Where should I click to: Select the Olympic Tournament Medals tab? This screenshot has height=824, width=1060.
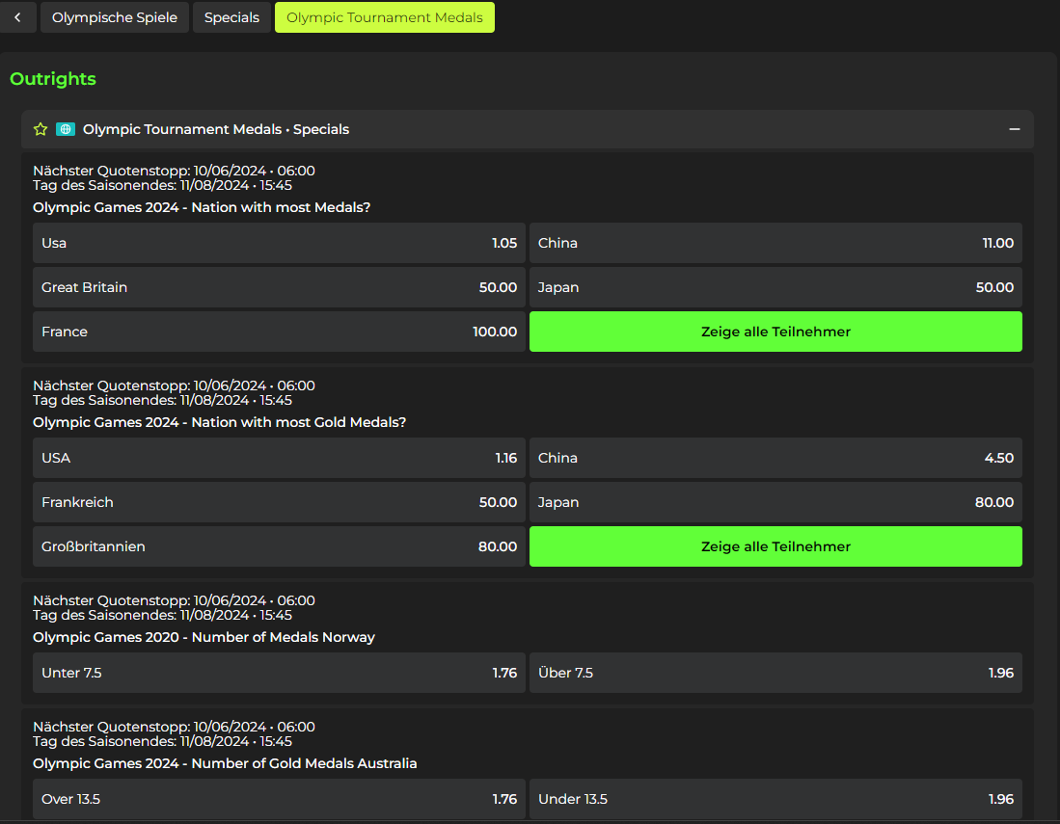tap(384, 17)
